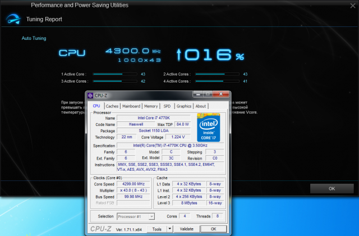The height and width of the screenshot is (236, 359).
Task: Click the Bus Speed value '99.98 MHz'
Action: pos(134,197)
